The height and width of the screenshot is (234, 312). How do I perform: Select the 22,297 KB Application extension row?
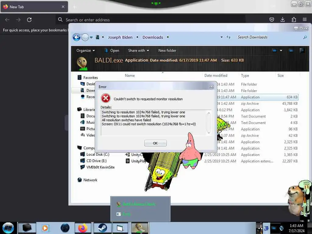(211, 161)
